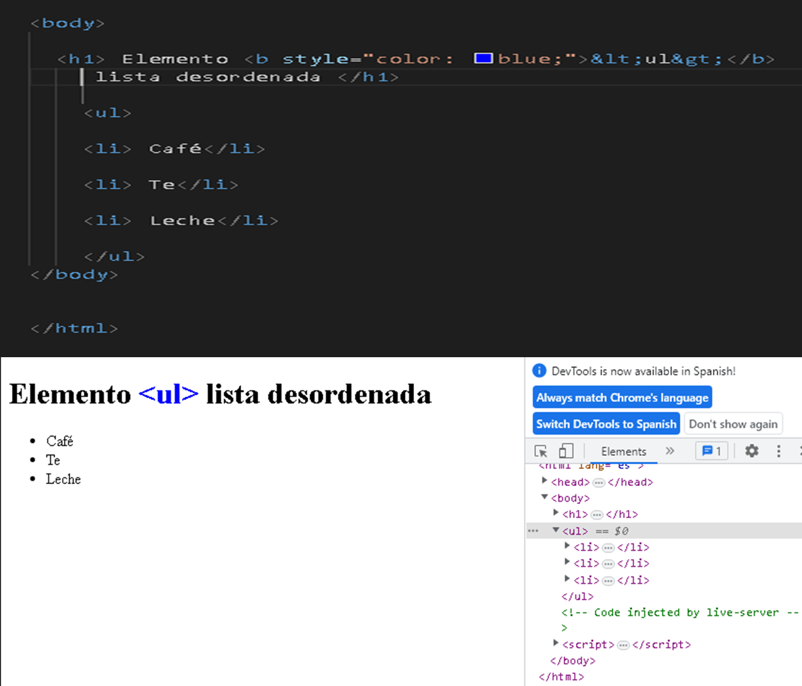
Task: Open the issues counter showing 1
Action: point(711,451)
